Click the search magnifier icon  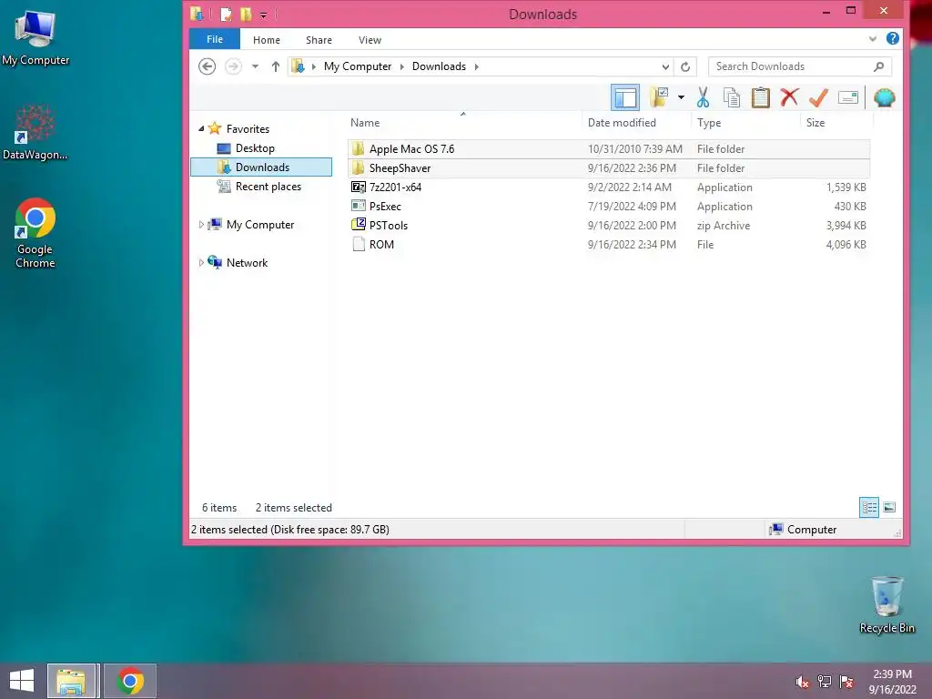click(879, 66)
